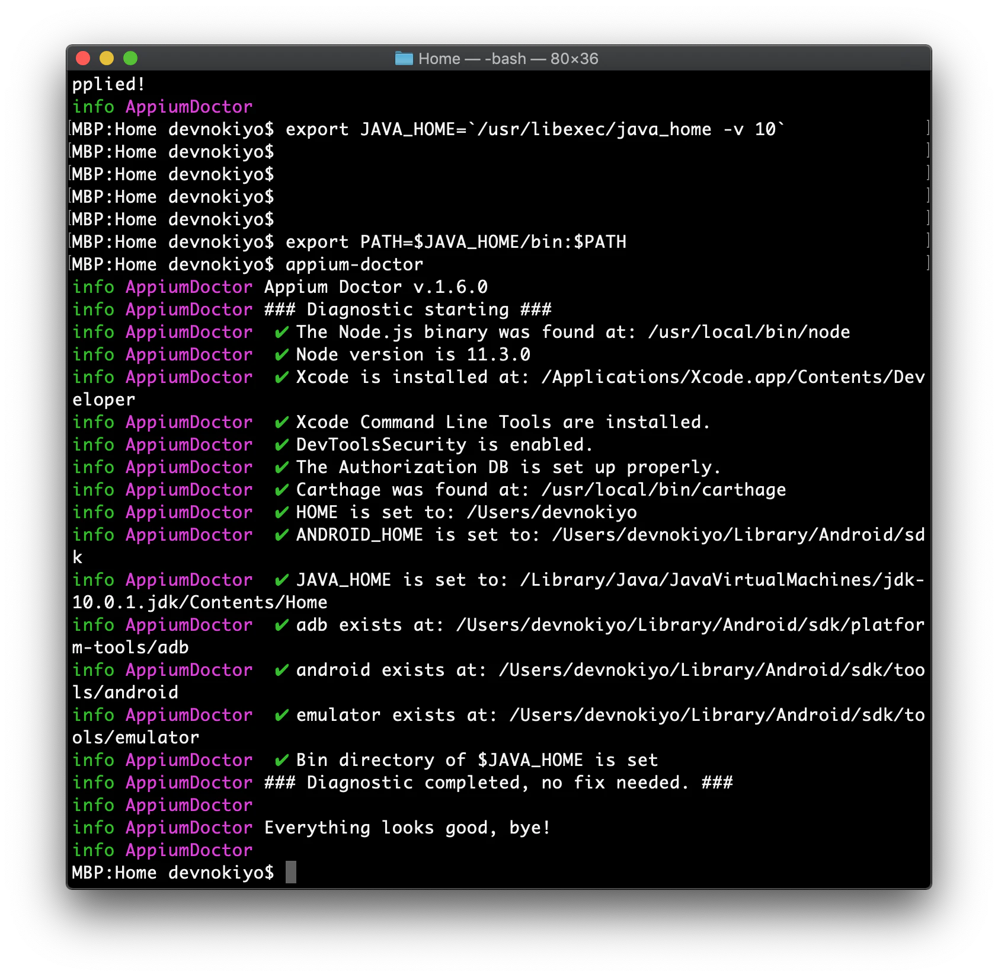Click the 'JAVA_HOME is set to:' text
Viewport: 998px width, 977px height.
pos(402,580)
